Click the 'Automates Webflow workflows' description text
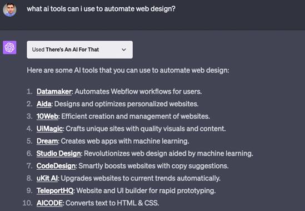305x211 pixels. pyautogui.click(x=138, y=91)
